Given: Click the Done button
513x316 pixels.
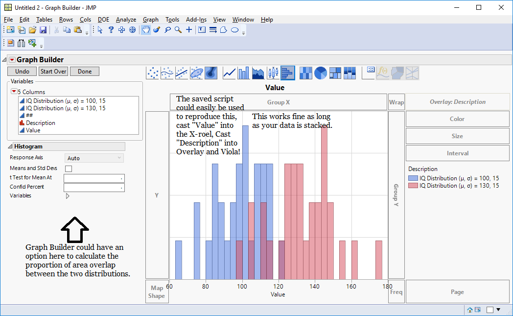Looking at the screenshot, I should [x=84, y=71].
